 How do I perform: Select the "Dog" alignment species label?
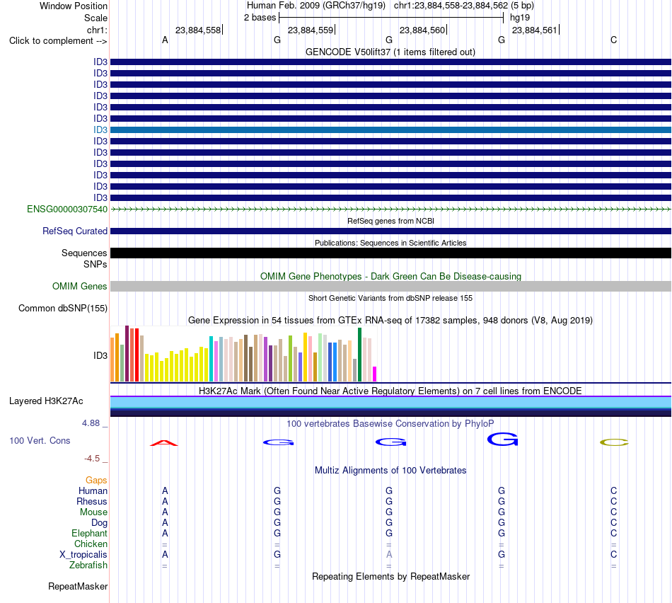tap(99, 523)
